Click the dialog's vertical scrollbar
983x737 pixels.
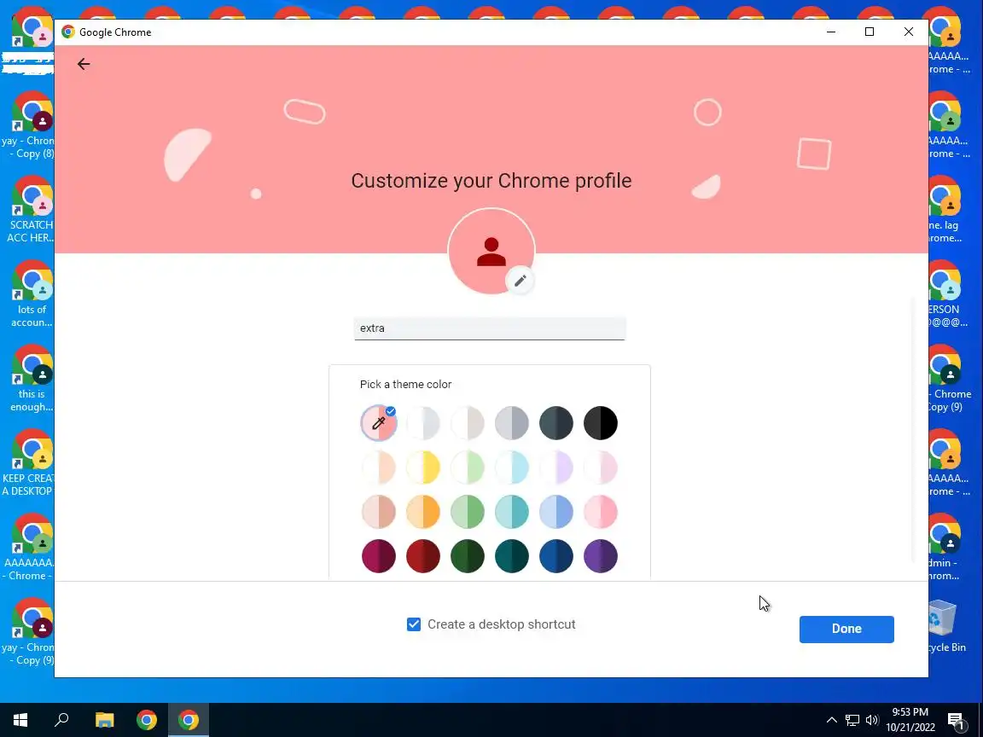[913, 430]
